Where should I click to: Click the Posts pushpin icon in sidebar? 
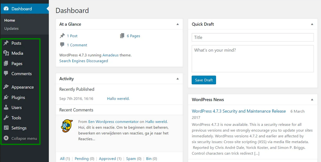(x=6, y=43)
